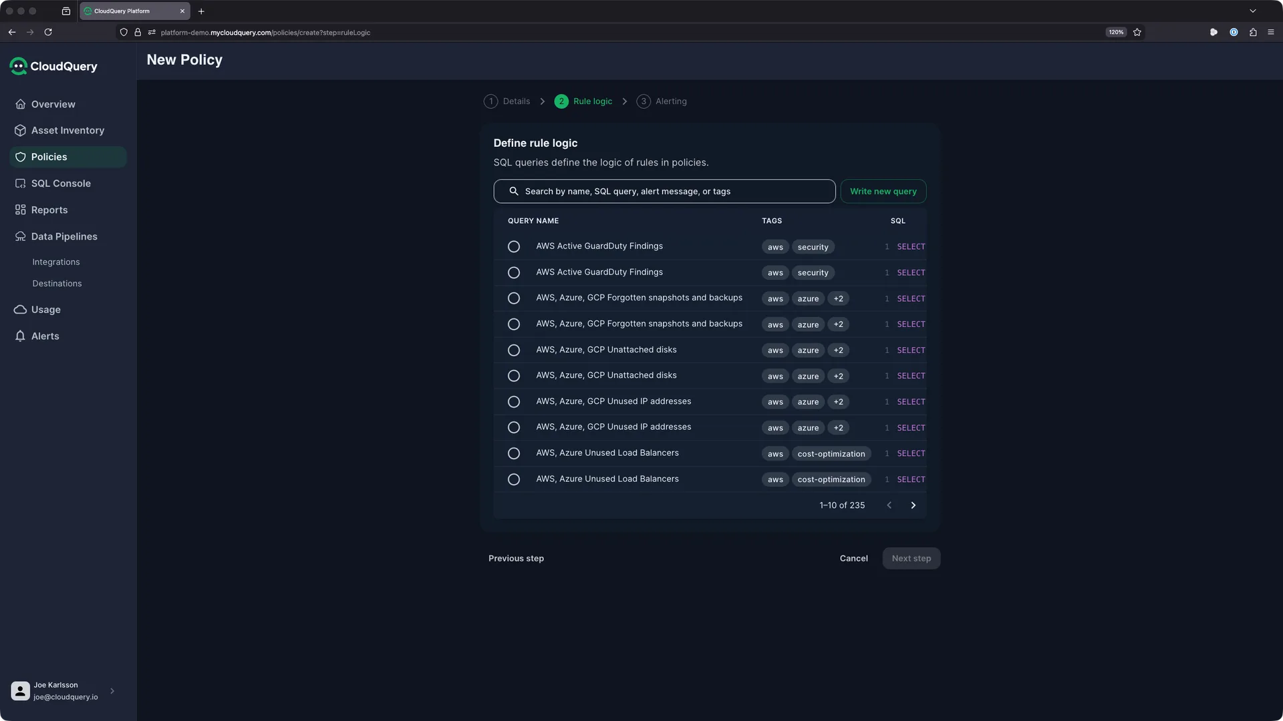Click browser back arrow

tap(12, 32)
